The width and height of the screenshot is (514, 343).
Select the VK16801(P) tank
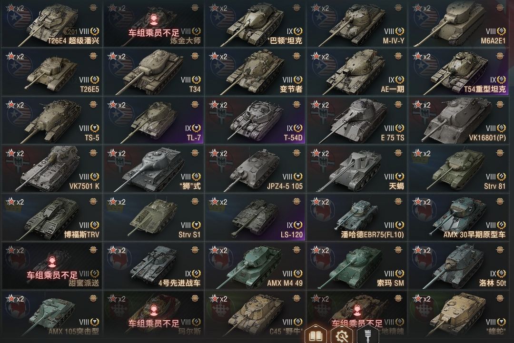[x=459, y=120]
